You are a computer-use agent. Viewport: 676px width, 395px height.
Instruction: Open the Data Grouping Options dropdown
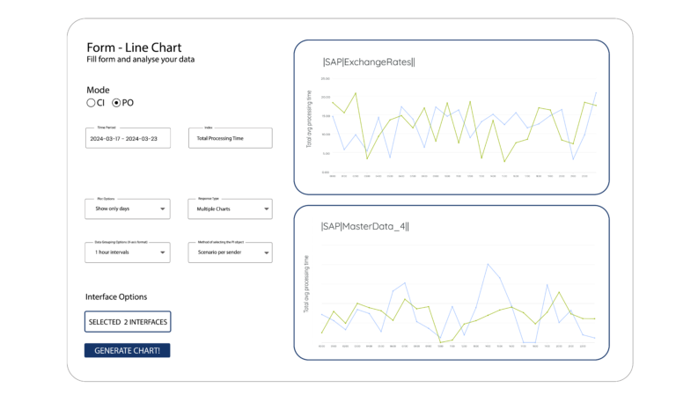click(128, 252)
